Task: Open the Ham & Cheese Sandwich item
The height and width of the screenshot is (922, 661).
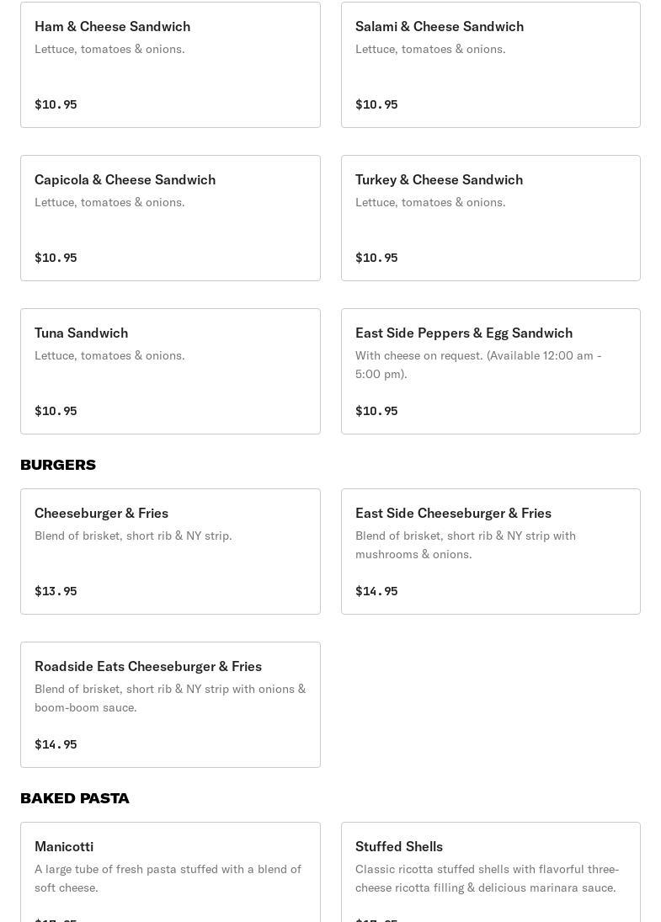Action: coord(170,65)
